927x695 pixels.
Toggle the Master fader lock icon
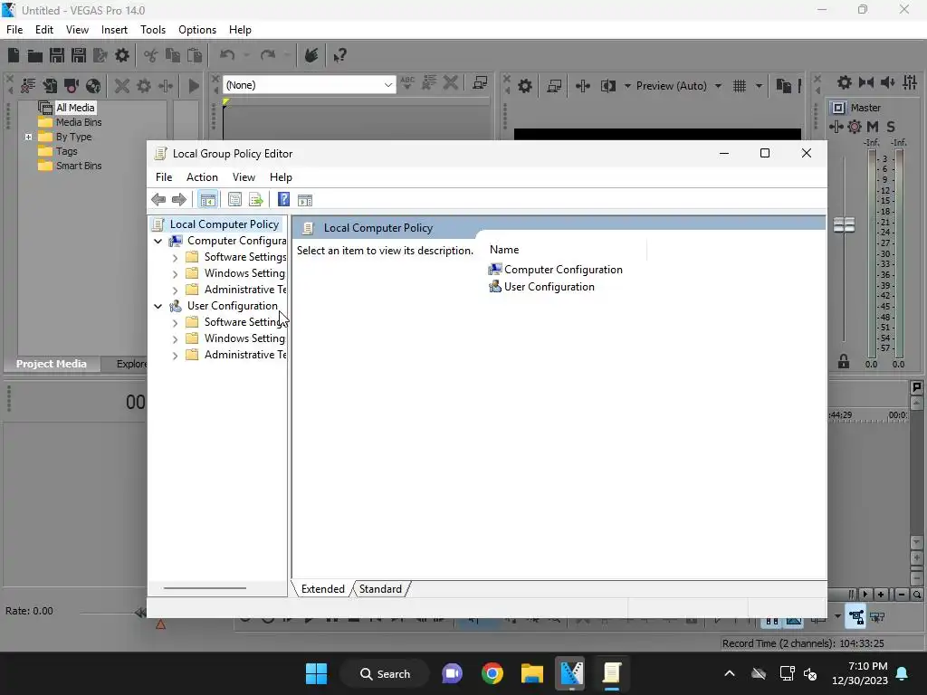[x=844, y=362]
